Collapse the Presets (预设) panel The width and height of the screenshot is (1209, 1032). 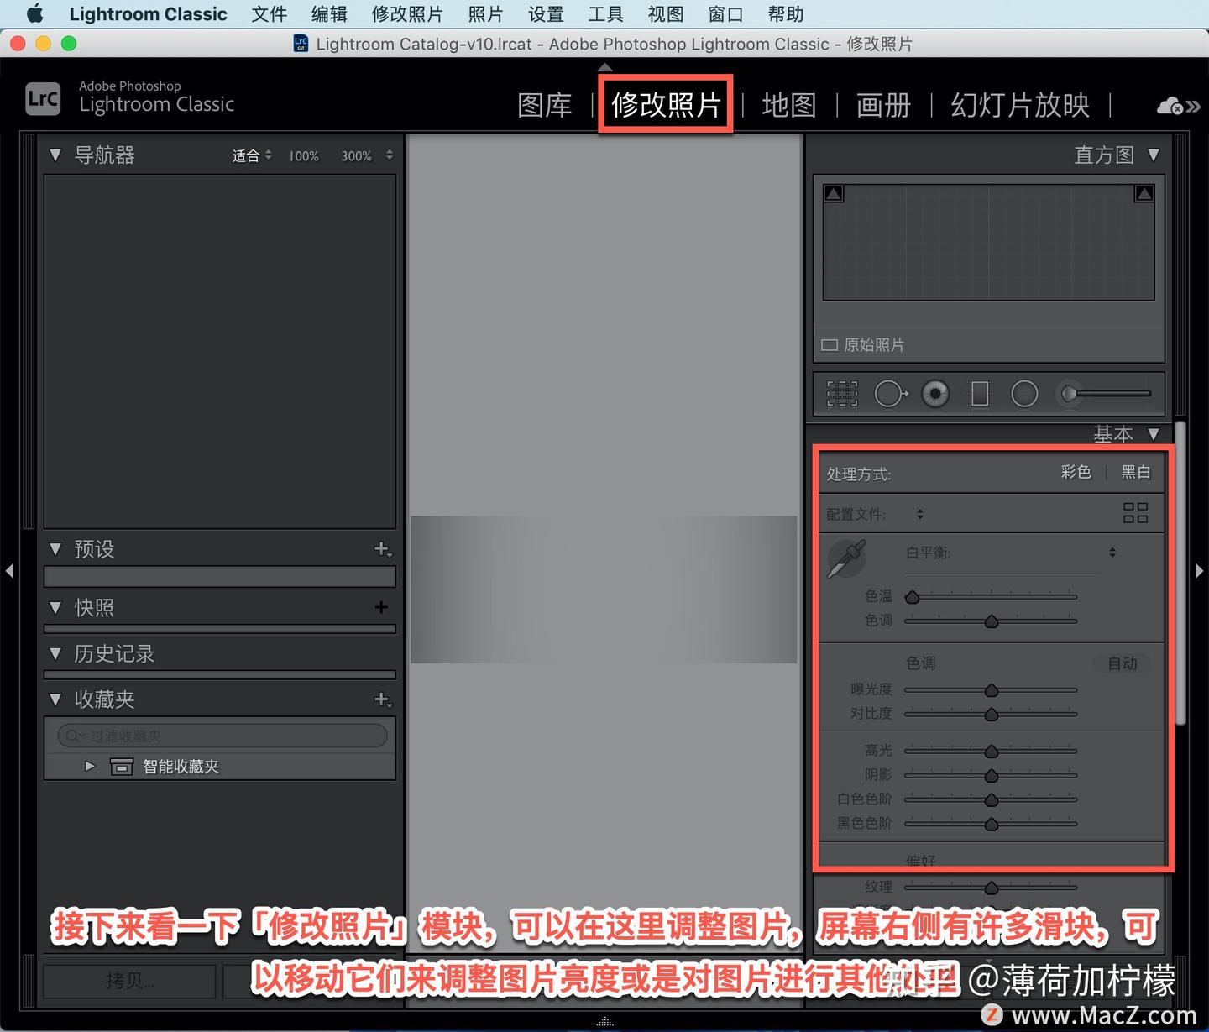pyautogui.click(x=55, y=549)
